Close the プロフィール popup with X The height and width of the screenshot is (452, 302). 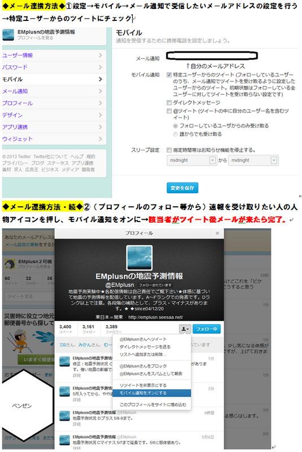(217, 233)
